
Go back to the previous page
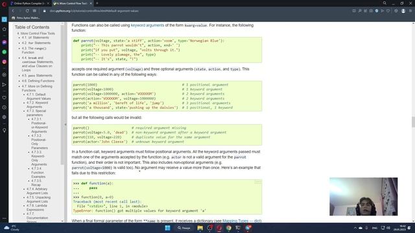point(13,11)
